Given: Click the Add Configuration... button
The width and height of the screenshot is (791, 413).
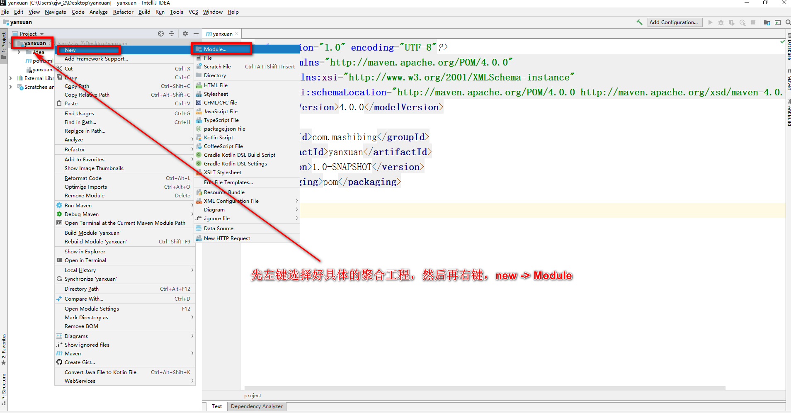Looking at the screenshot, I should [675, 22].
